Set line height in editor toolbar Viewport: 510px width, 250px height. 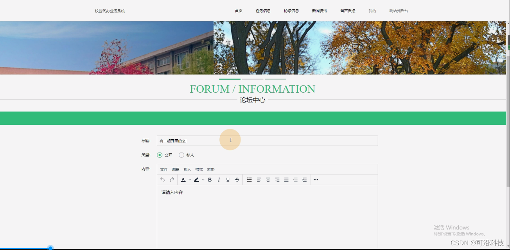250,180
